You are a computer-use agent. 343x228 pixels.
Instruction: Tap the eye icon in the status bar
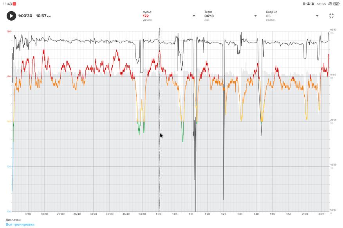309,4
